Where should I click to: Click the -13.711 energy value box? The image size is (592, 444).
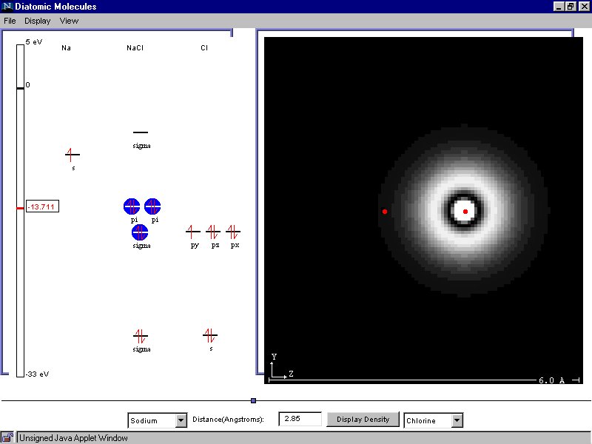click(42, 206)
